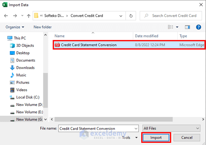Open more view options dropdown

(x=177, y=27)
